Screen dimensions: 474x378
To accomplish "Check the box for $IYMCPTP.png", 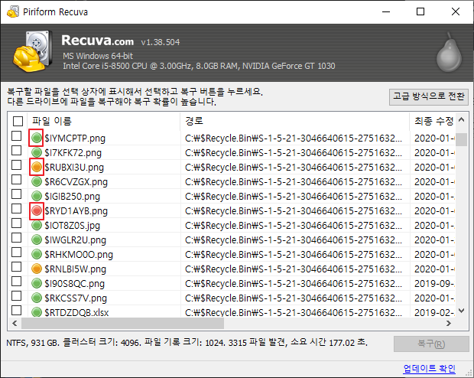I will (16, 136).
